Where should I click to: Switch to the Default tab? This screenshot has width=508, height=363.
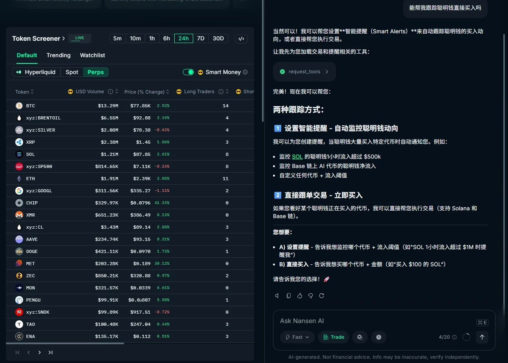[27, 55]
